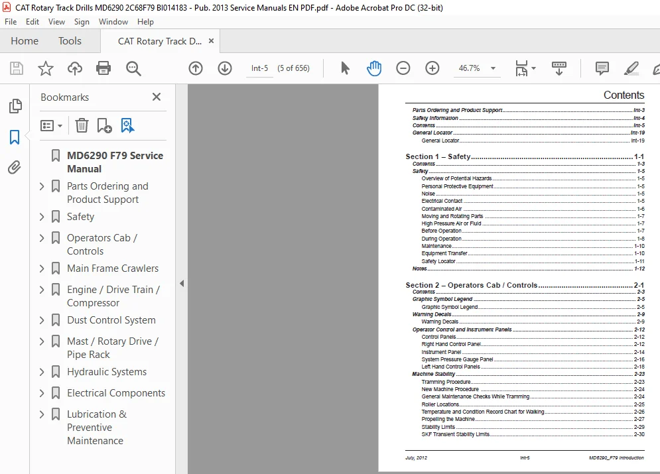This screenshot has height=474, width=660.
Task: Open the Fit page options tool
Action: point(525,68)
